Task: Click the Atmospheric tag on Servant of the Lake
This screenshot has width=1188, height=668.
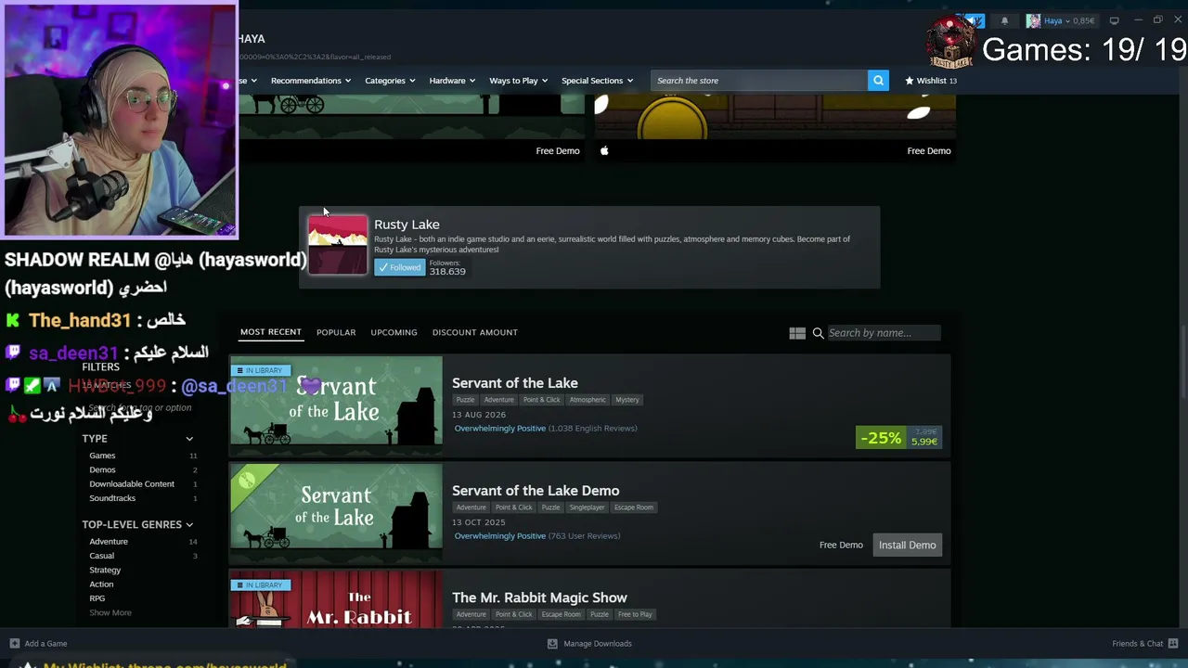Action: 588,400
